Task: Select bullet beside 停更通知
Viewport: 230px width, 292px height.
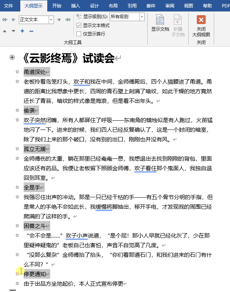Action: (x=17, y=274)
